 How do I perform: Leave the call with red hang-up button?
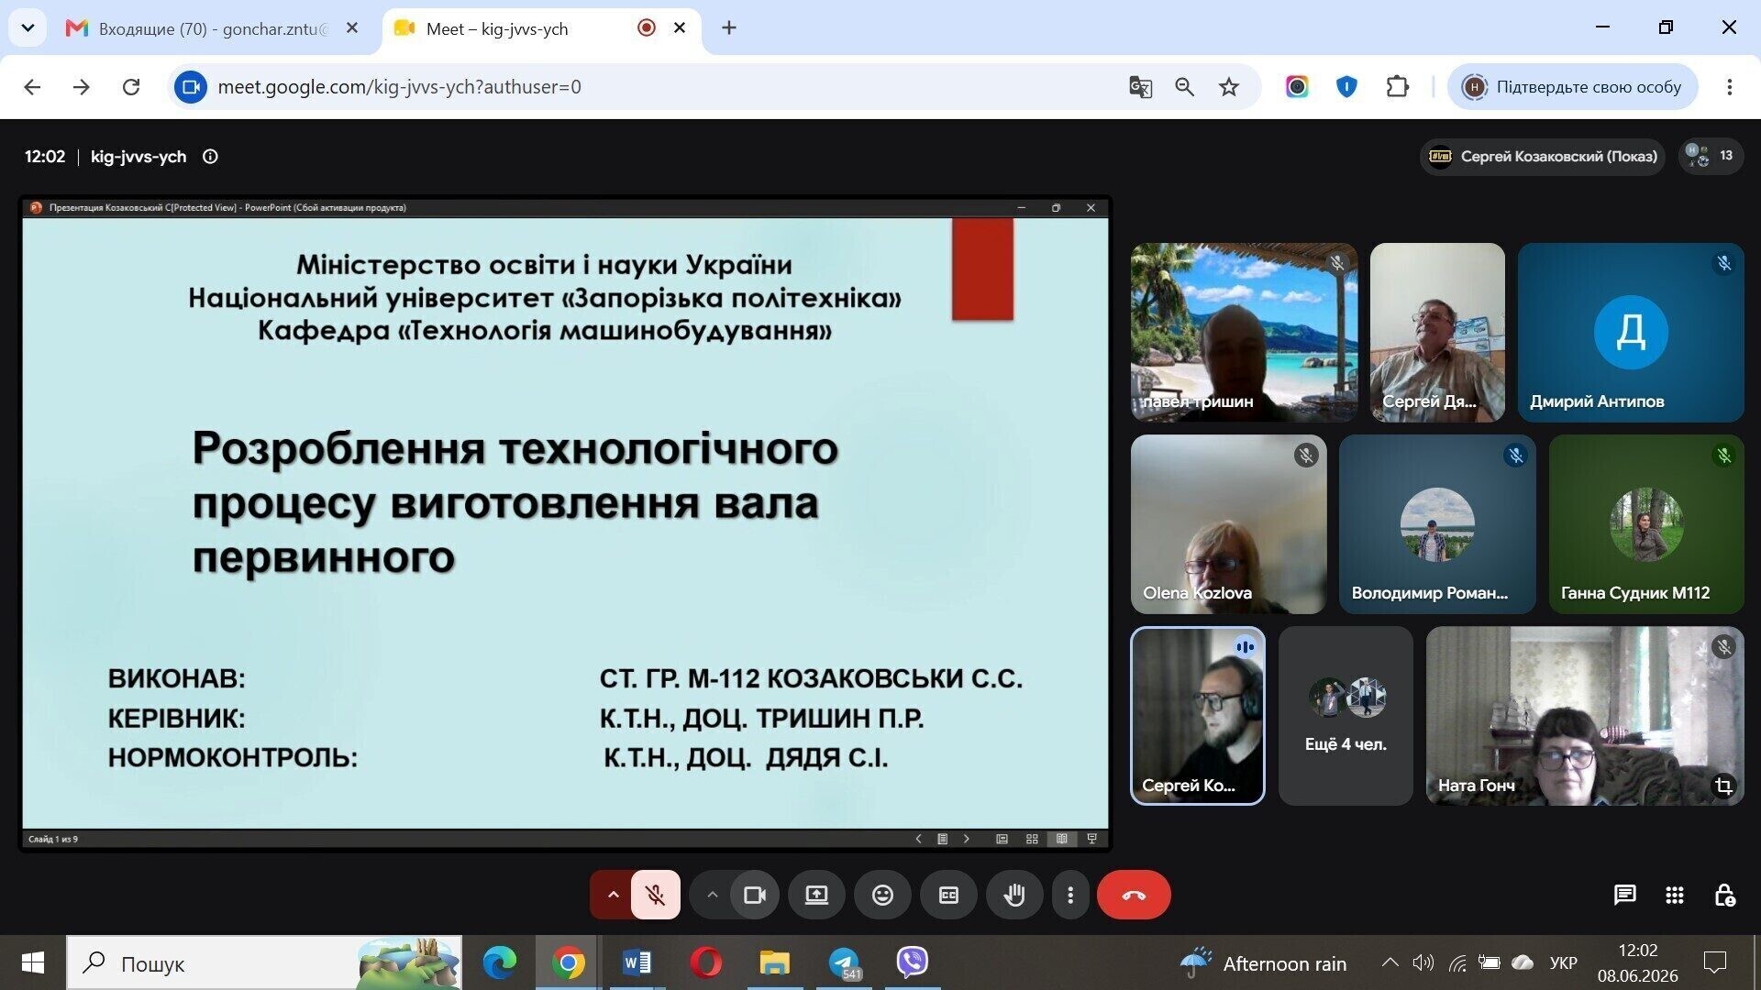[x=1134, y=895]
